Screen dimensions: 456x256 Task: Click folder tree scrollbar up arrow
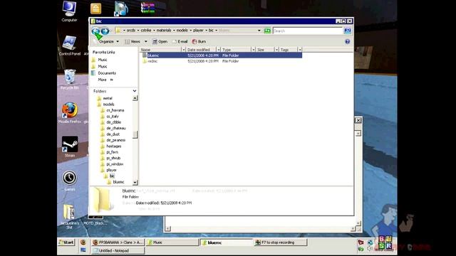135,98
